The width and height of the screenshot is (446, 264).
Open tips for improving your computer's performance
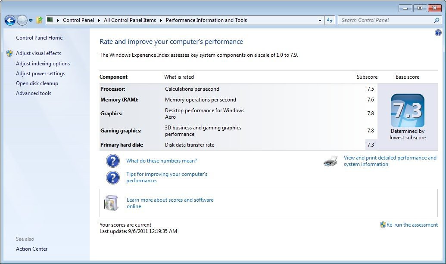(167, 177)
